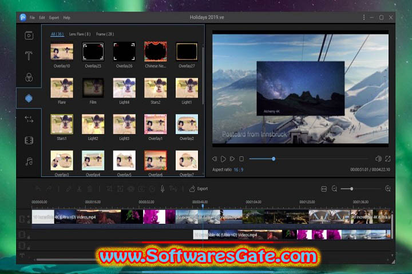Open the Text tool panel
The image size is (412, 274).
29,56
